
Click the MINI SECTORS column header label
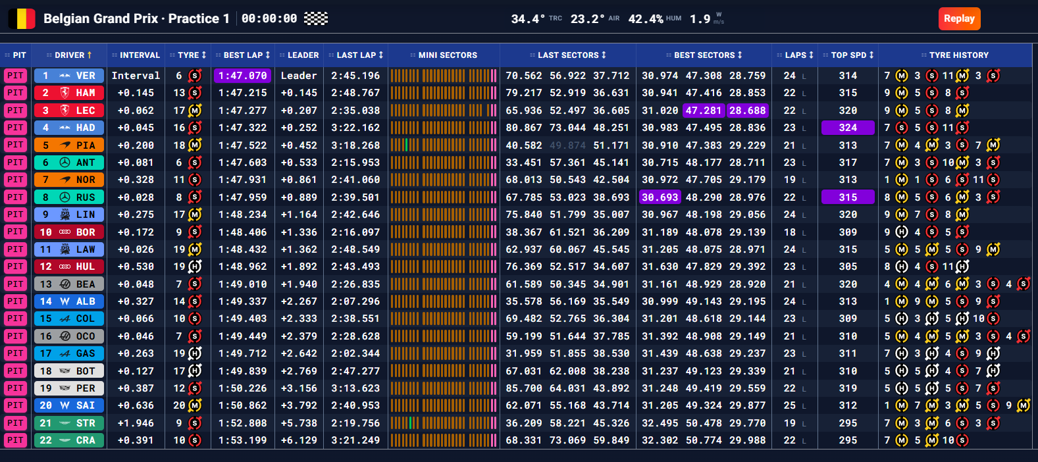[x=448, y=55]
